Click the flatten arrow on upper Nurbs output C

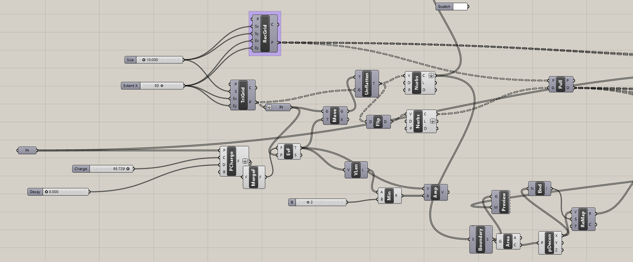[x=431, y=76]
